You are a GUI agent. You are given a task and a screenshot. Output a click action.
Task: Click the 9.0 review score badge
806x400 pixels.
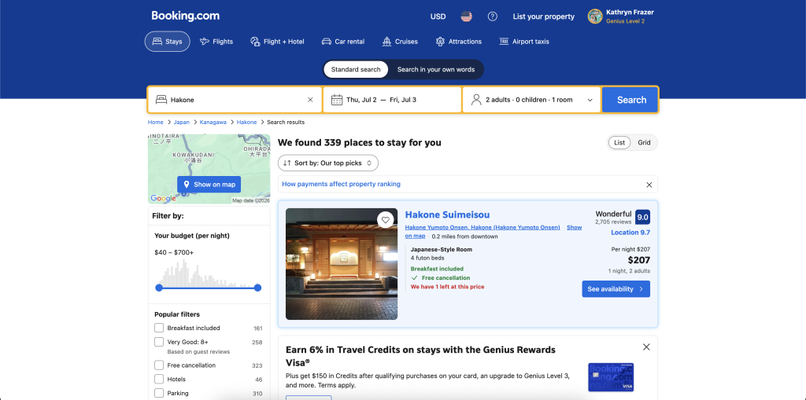click(642, 217)
